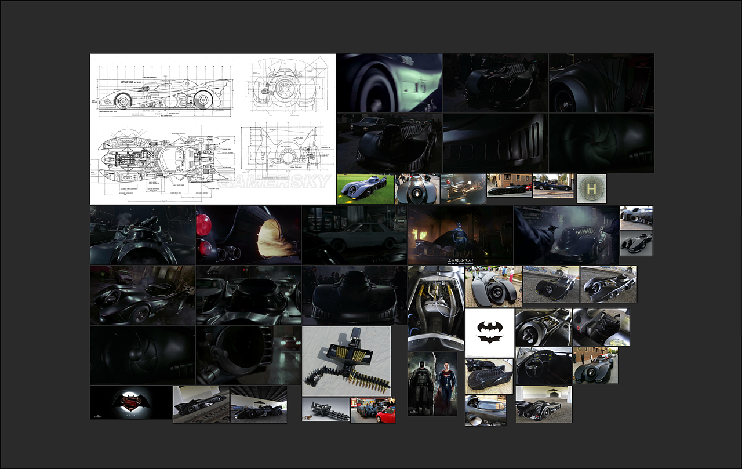
Task: Click the cockpit steering wheel dashboard photo
Action: point(544,366)
